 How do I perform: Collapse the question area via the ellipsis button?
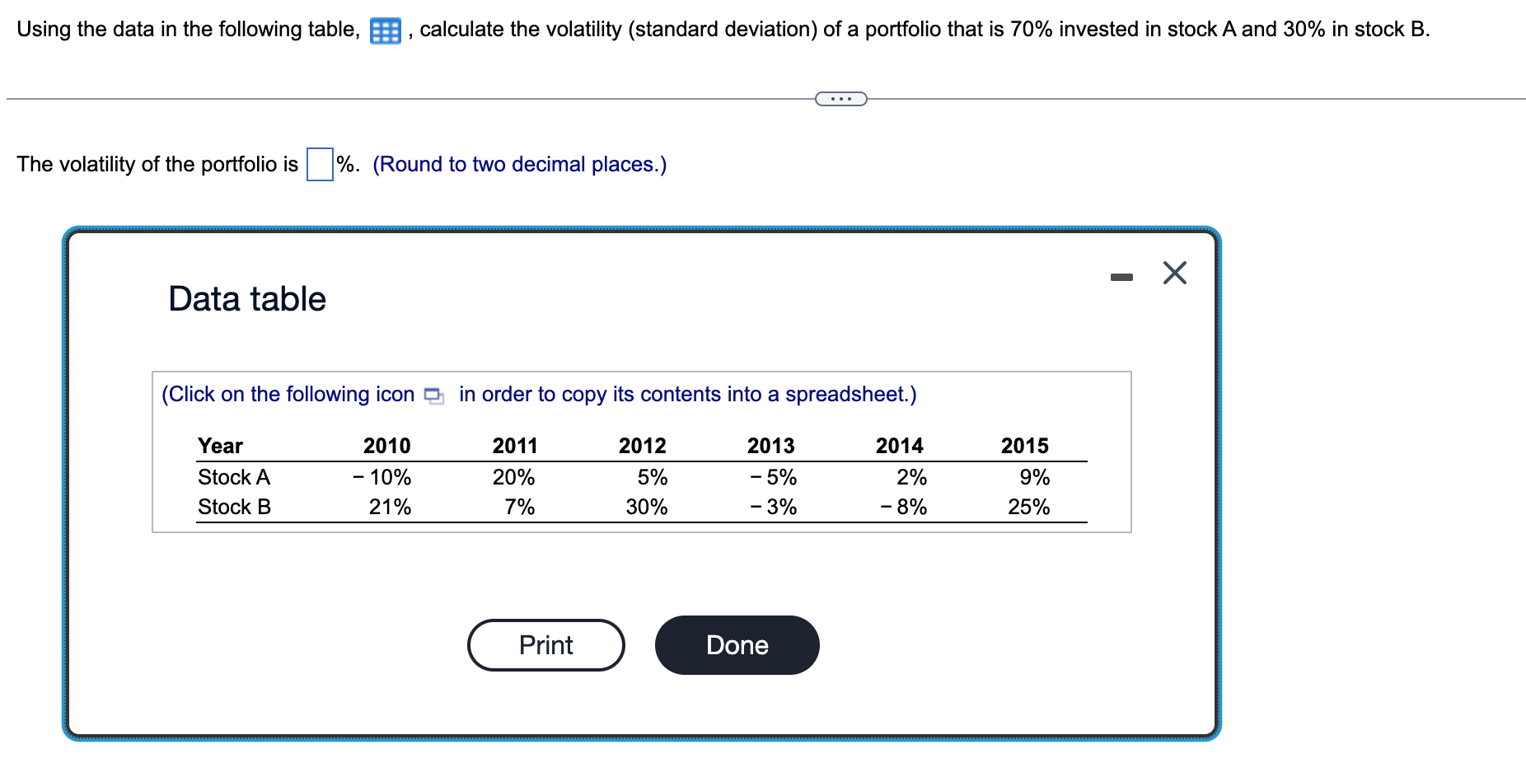pyautogui.click(x=840, y=97)
